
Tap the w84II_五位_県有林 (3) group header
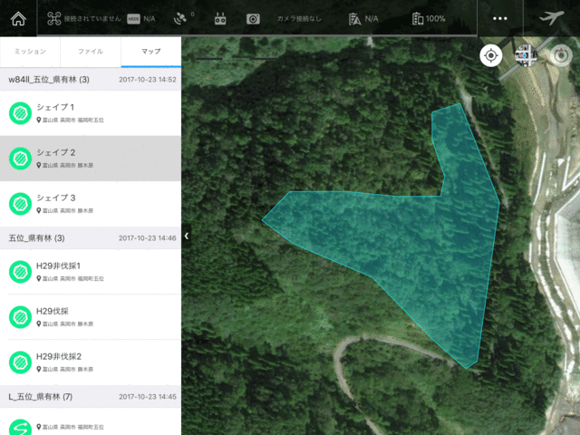[91, 79]
